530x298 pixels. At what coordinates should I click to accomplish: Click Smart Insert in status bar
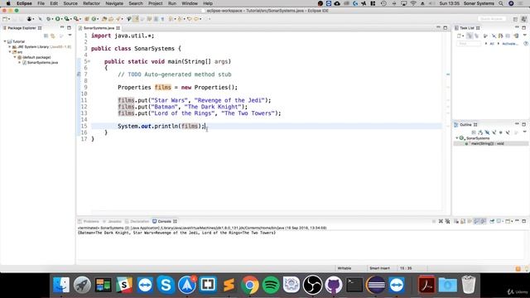click(379, 268)
